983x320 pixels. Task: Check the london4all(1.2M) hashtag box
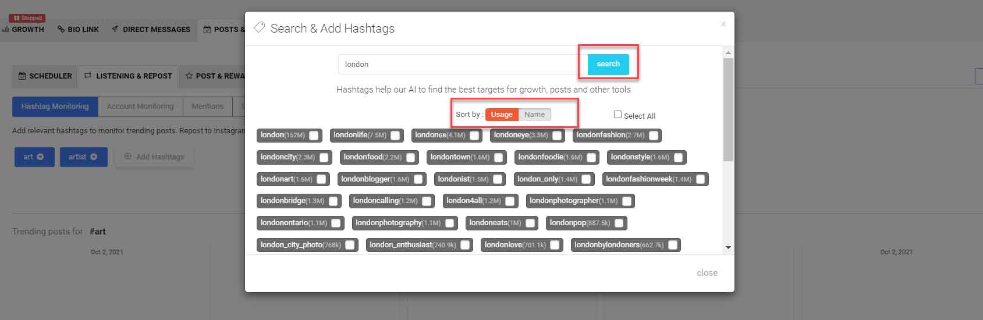(510, 201)
